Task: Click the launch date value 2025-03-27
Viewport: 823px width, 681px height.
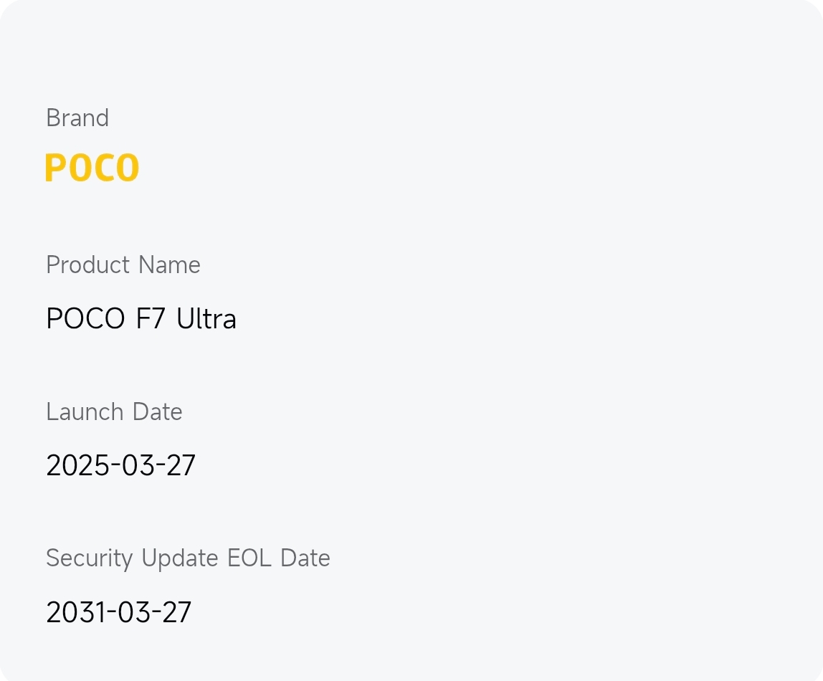Action: (x=120, y=466)
